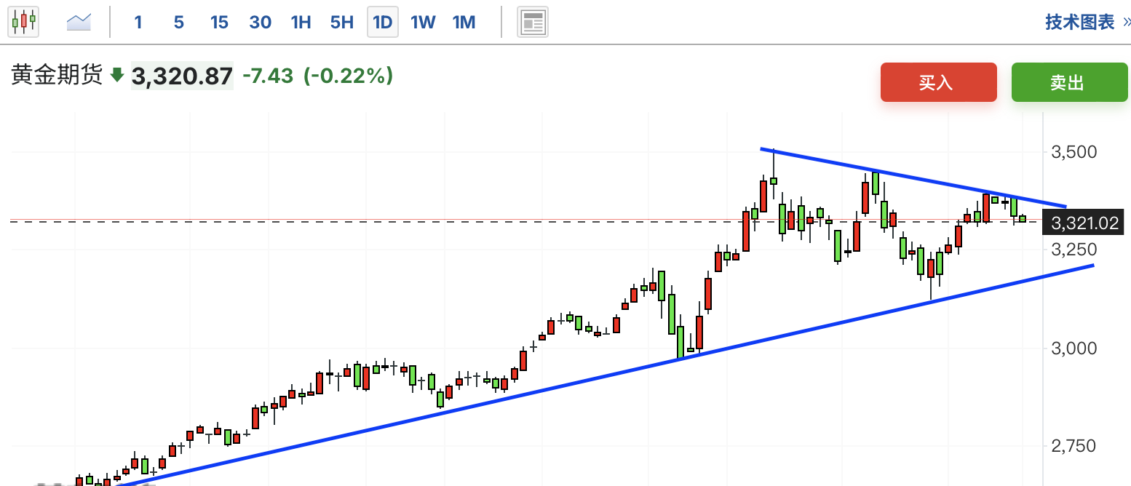Click the red 买入 button

[938, 82]
